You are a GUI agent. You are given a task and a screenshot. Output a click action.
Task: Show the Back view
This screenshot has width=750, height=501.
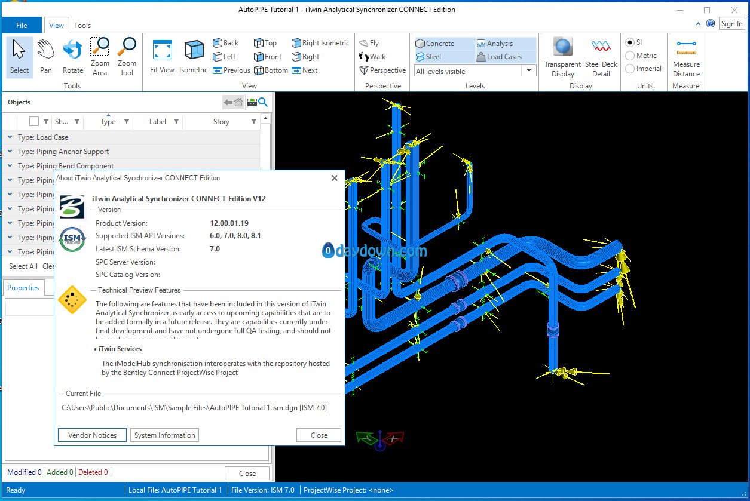pos(226,43)
